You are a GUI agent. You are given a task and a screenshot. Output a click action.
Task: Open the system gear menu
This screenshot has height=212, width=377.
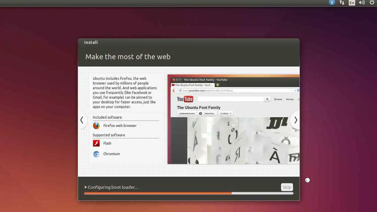click(x=372, y=3)
